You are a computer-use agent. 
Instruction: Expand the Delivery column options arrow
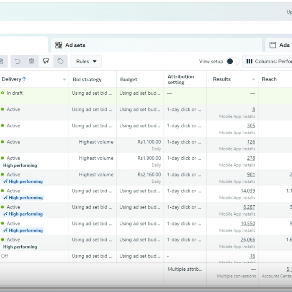coord(64,80)
